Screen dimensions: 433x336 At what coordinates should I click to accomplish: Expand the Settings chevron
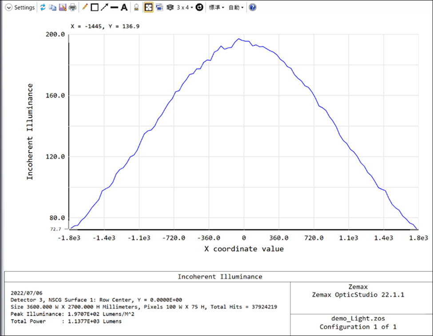tap(8, 8)
